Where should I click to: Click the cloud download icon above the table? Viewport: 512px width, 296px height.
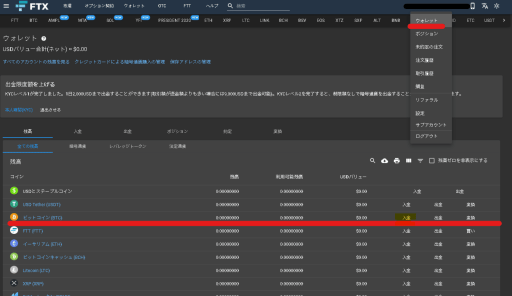coord(384,160)
